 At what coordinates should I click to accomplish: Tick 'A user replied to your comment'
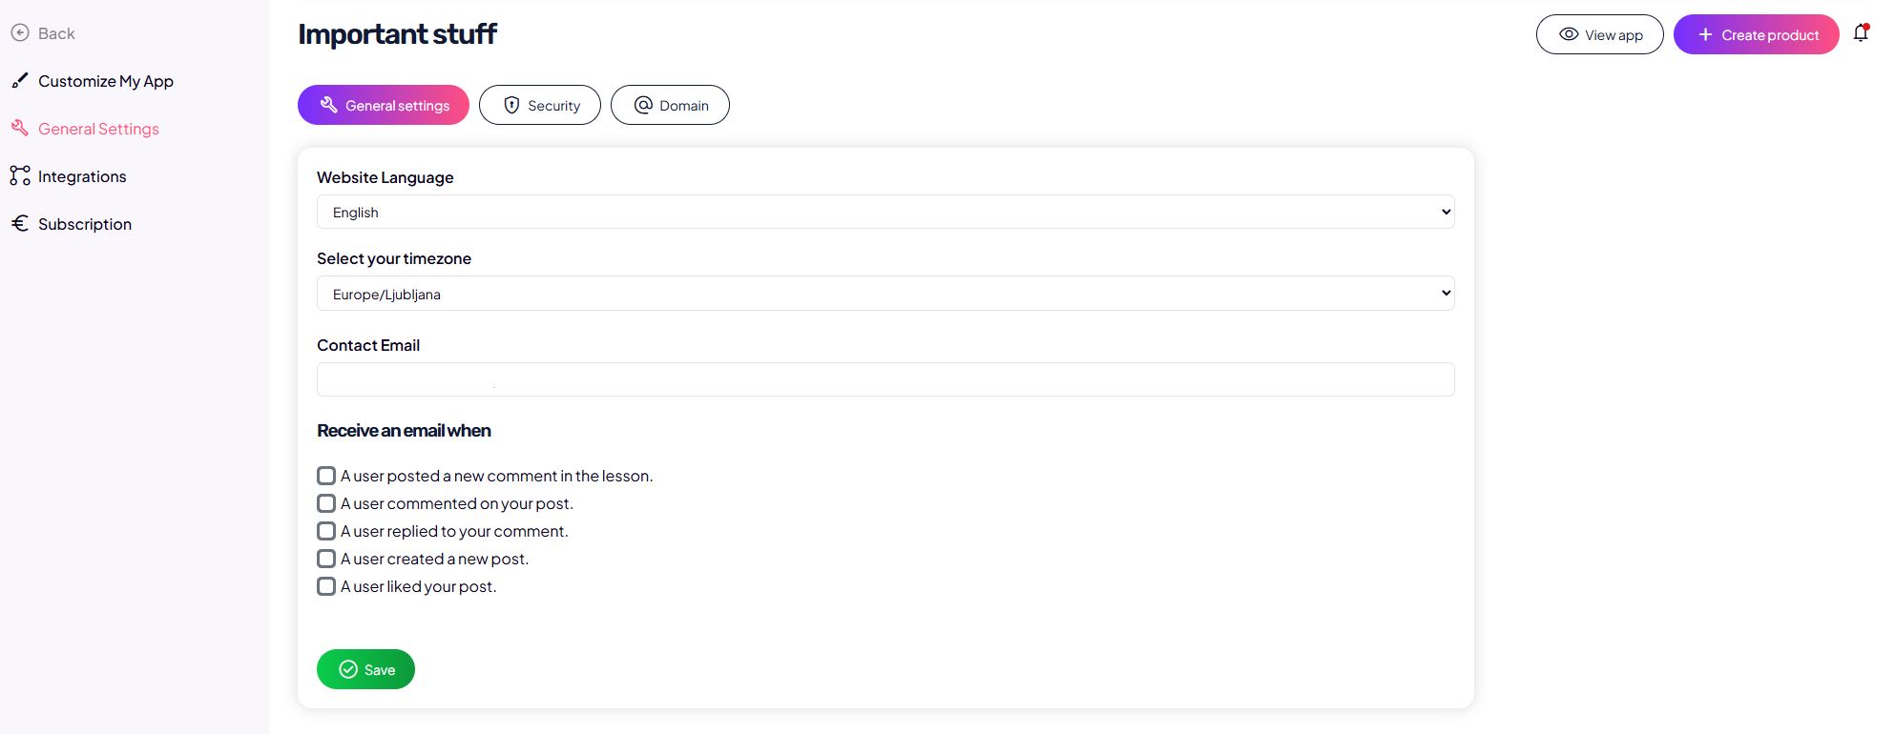tap(326, 531)
